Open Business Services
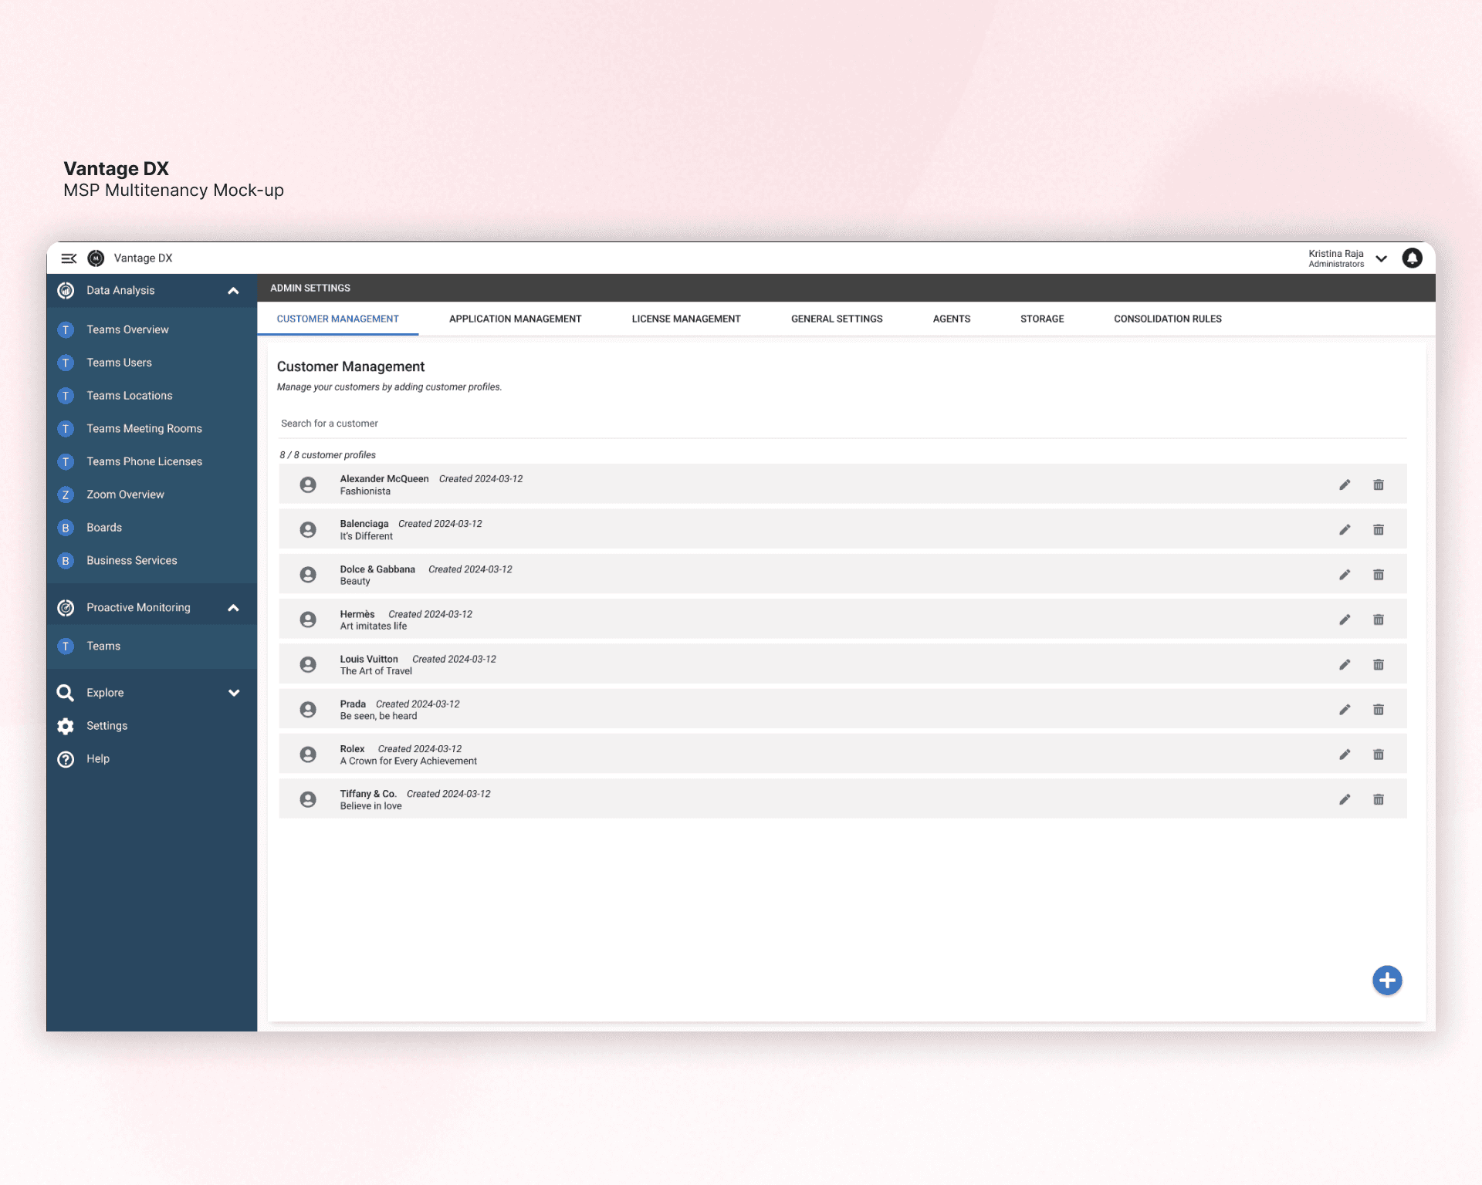Viewport: 1482px width, 1185px height. pos(132,561)
